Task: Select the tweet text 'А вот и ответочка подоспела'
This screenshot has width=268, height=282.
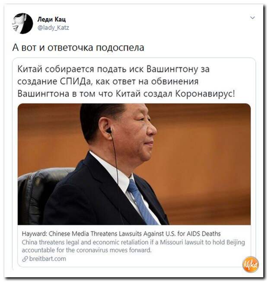Action: click(78, 48)
